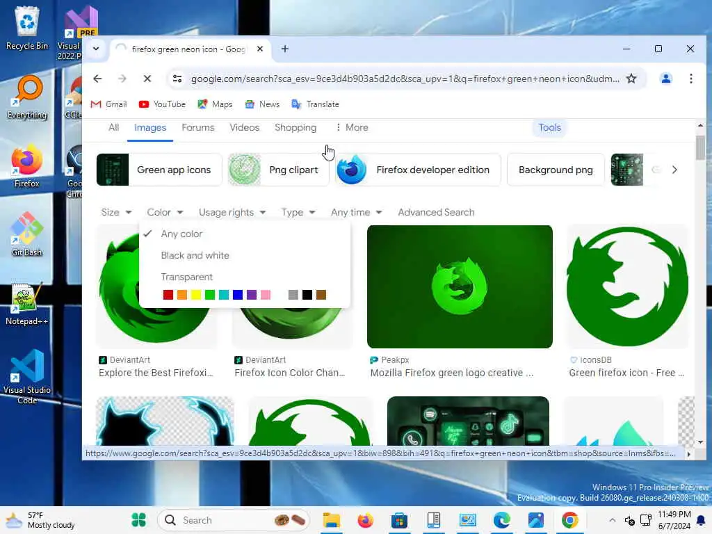Select the Png clipart suggestion chip
The height and width of the screenshot is (534, 712).
[278, 170]
